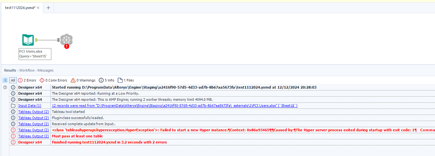This screenshot has width=435, height=156.
Task: Select the Input Data tool on canvas
Action: point(28,40)
